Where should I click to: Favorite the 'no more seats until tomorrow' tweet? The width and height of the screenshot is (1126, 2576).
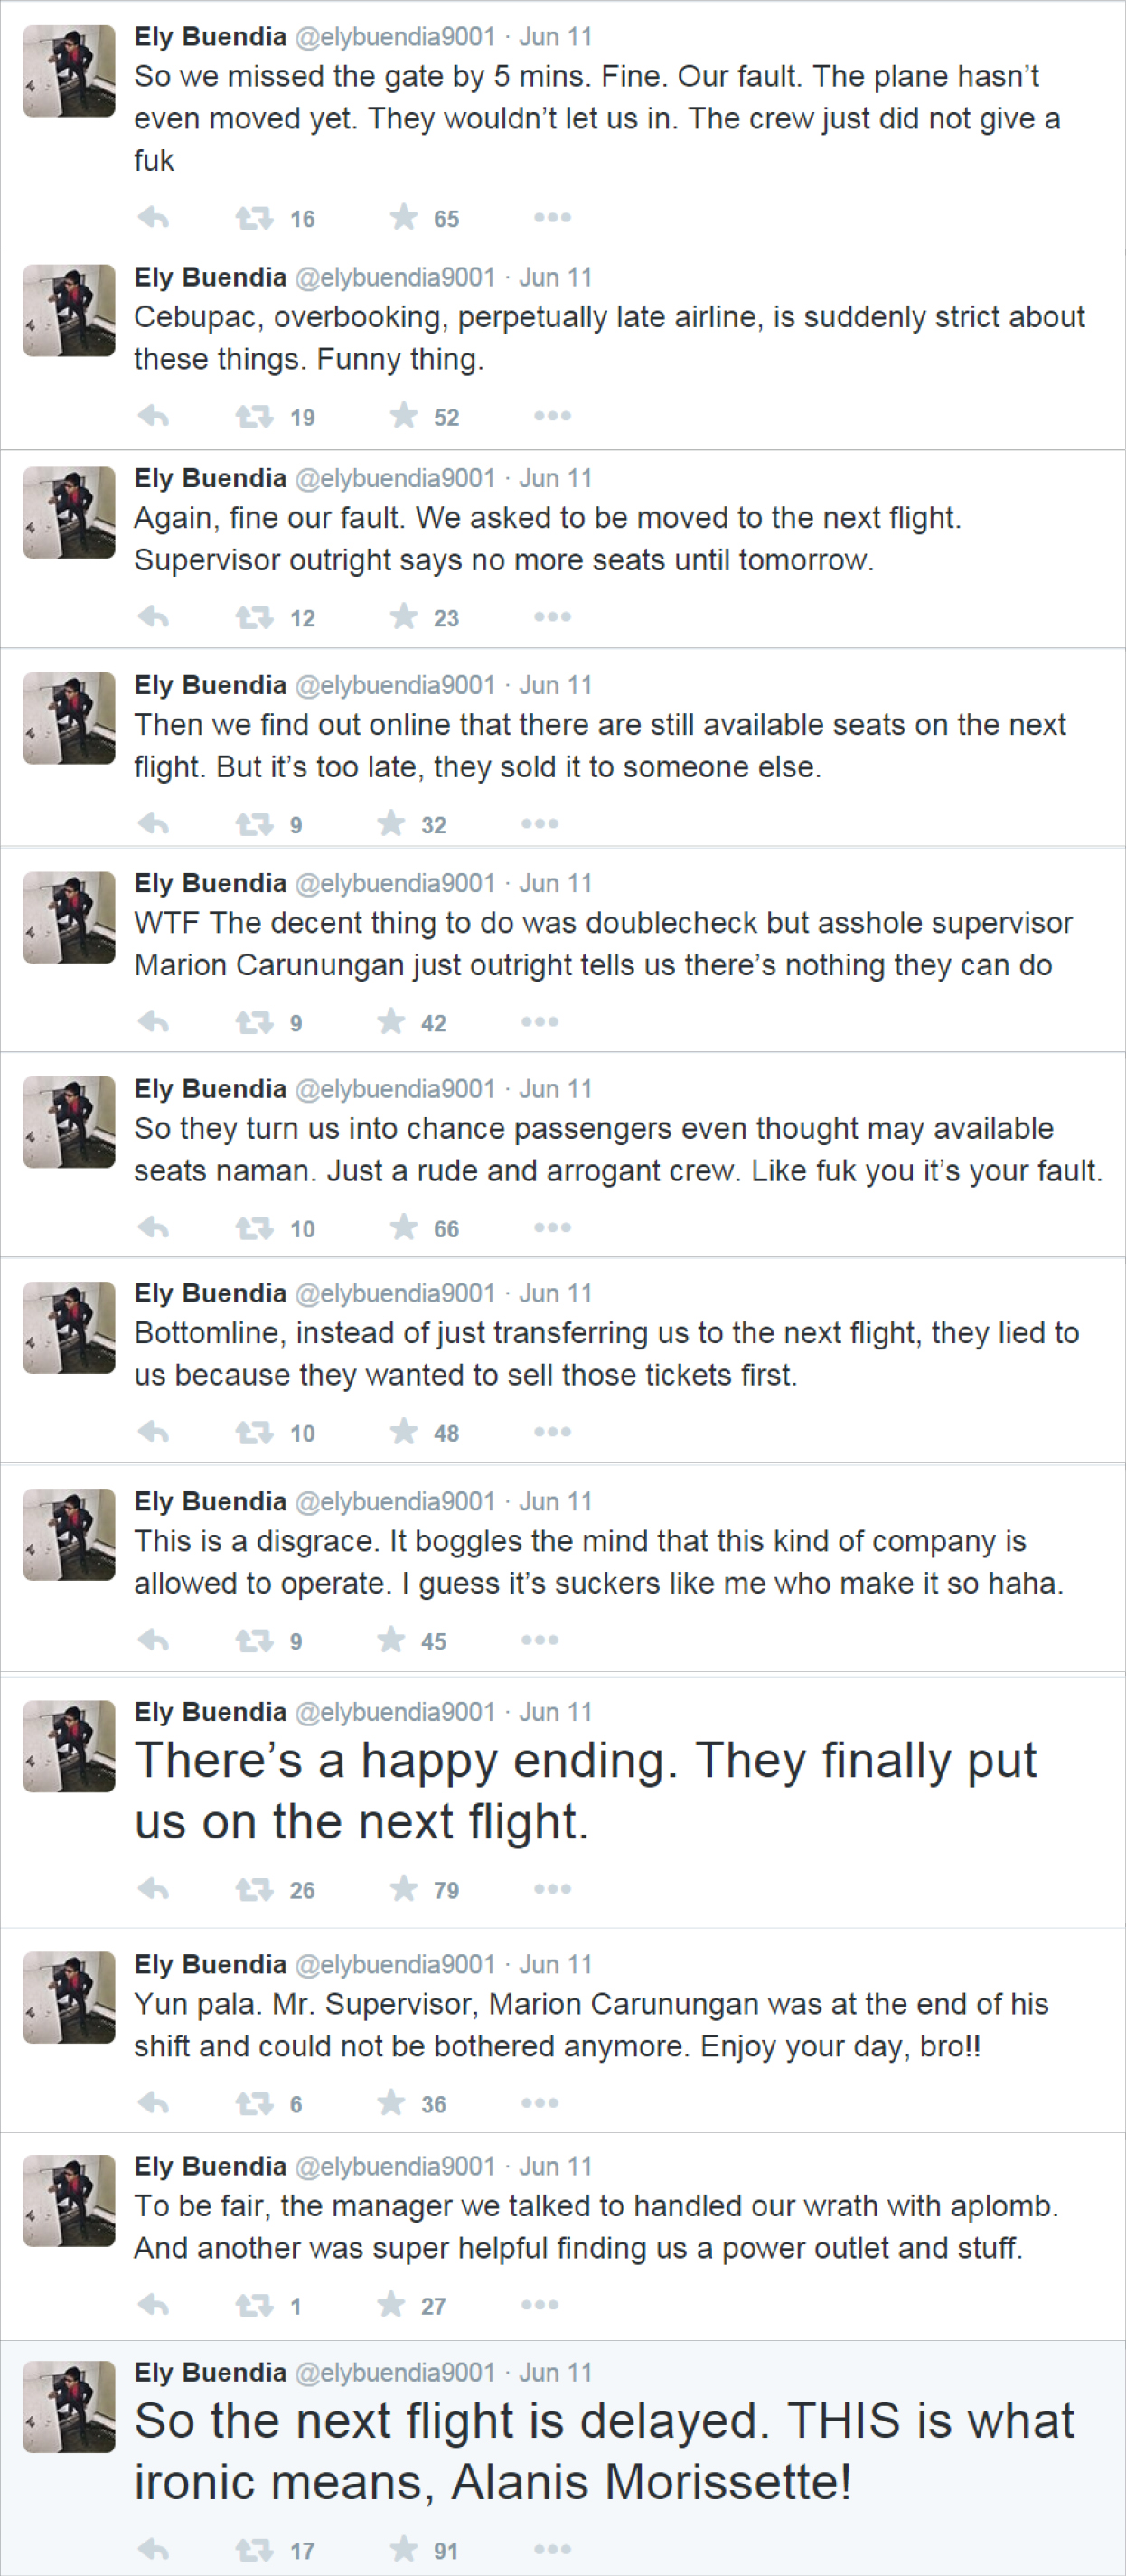coord(404,616)
